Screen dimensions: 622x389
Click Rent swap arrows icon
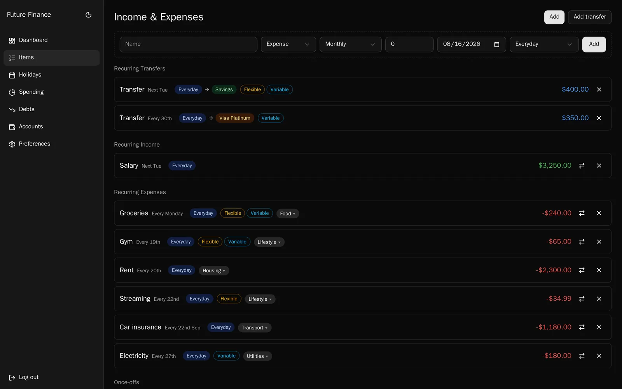pos(582,270)
